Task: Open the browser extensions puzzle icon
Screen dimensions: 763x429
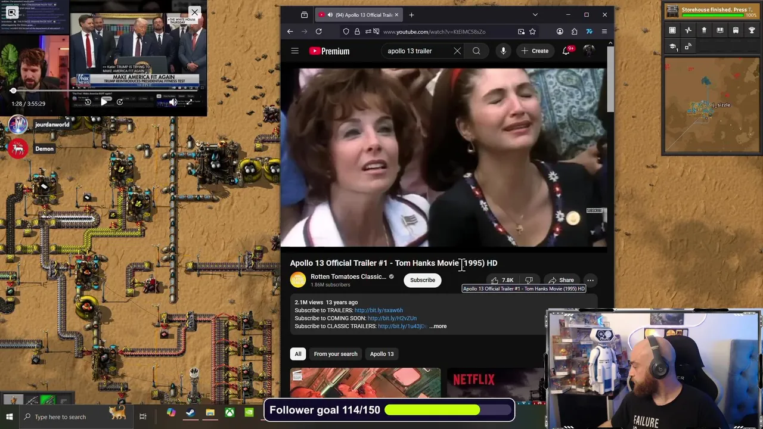Action: 574,32
